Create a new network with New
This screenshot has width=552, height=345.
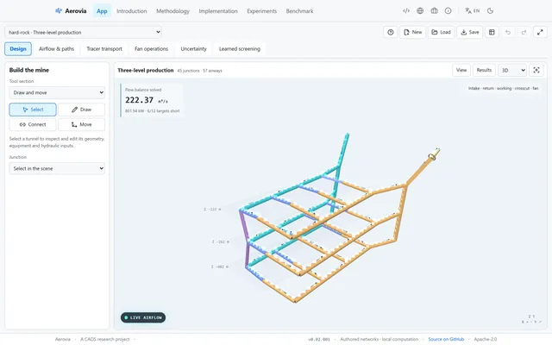click(x=412, y=32)
